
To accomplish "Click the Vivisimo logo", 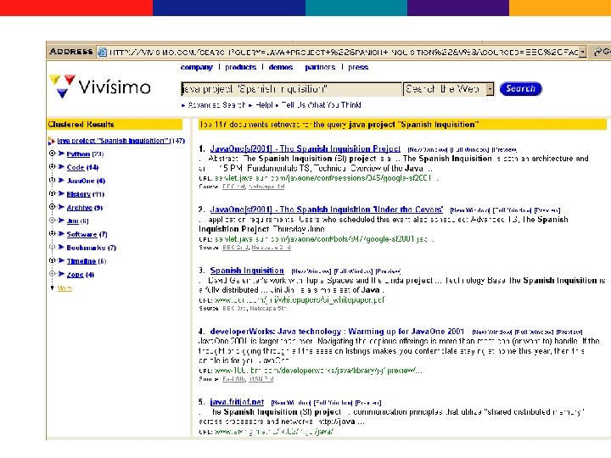I will pyautogui.click(x=100, y=86).
